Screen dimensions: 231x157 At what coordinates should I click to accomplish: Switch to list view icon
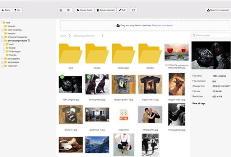68,10
